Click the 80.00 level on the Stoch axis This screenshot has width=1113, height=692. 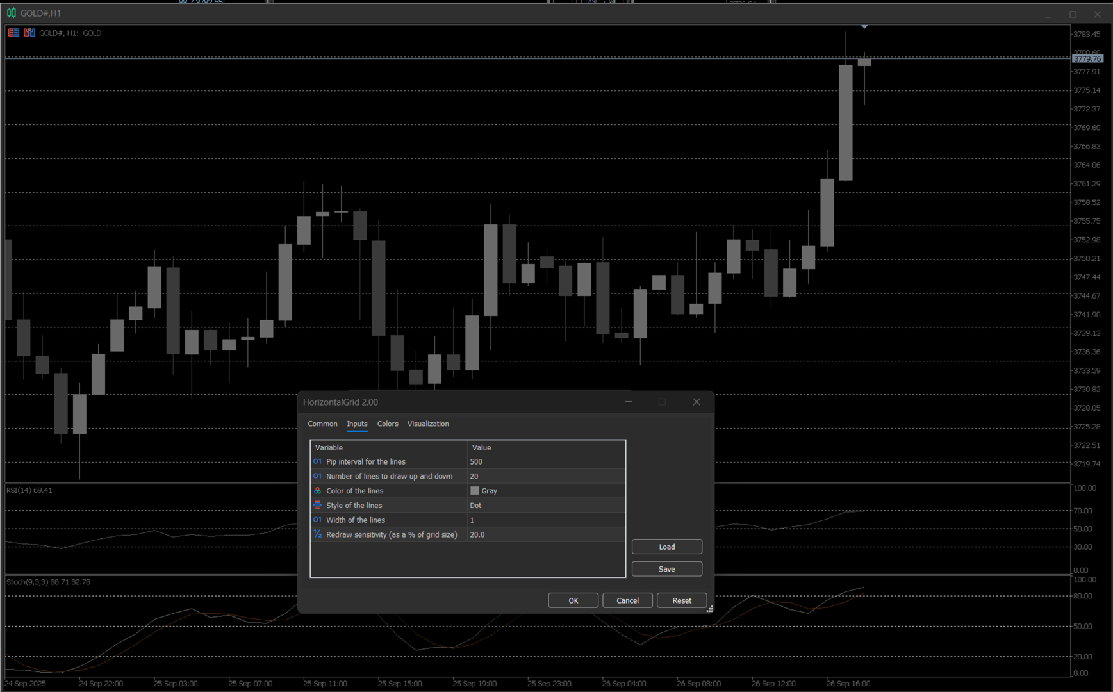1083,596
